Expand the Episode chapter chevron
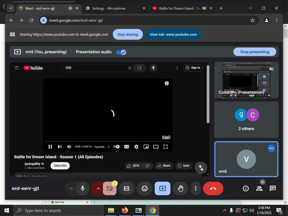 109,147
